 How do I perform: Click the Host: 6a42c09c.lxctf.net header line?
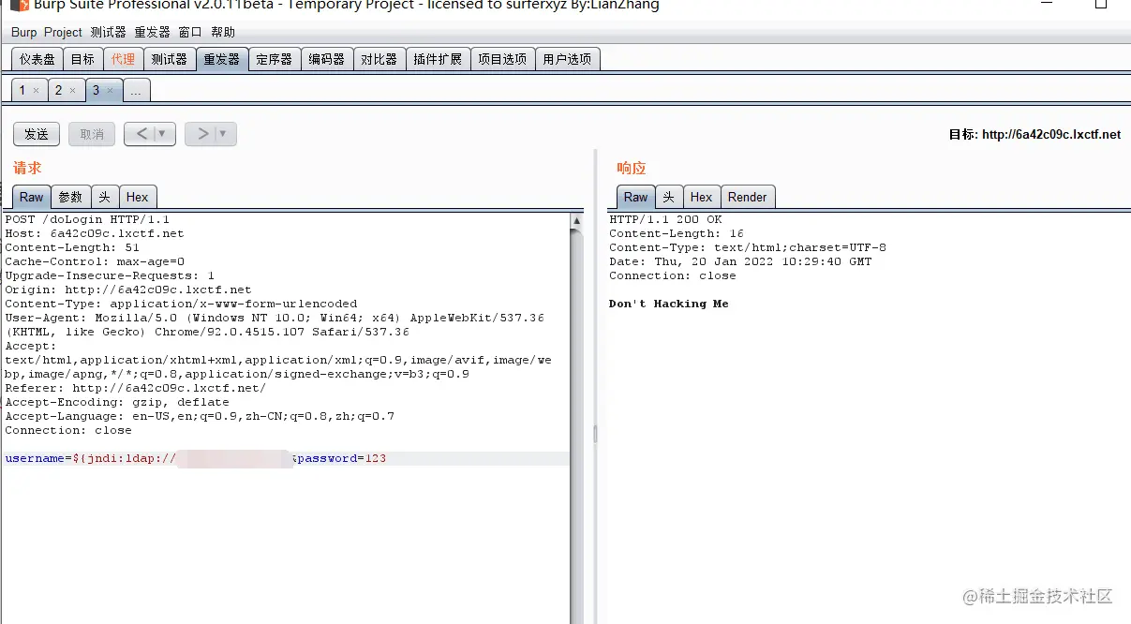95,233
